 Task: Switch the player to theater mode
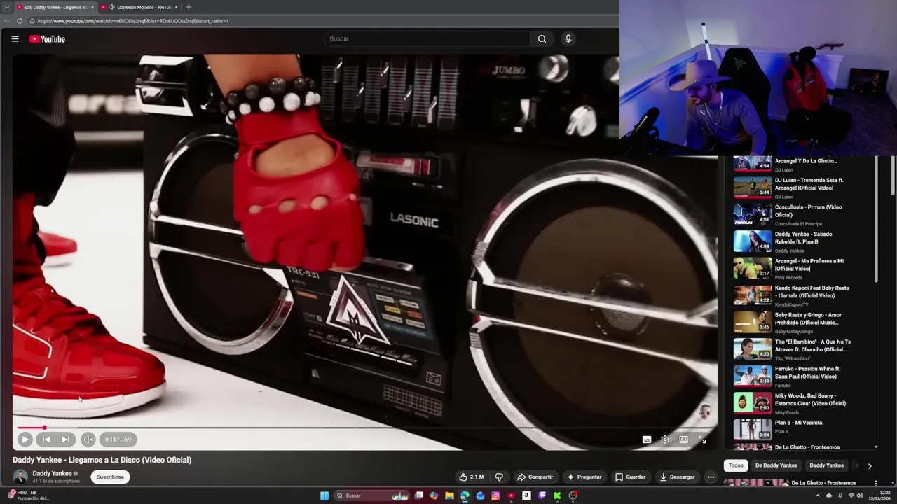(x=683, y=440)
